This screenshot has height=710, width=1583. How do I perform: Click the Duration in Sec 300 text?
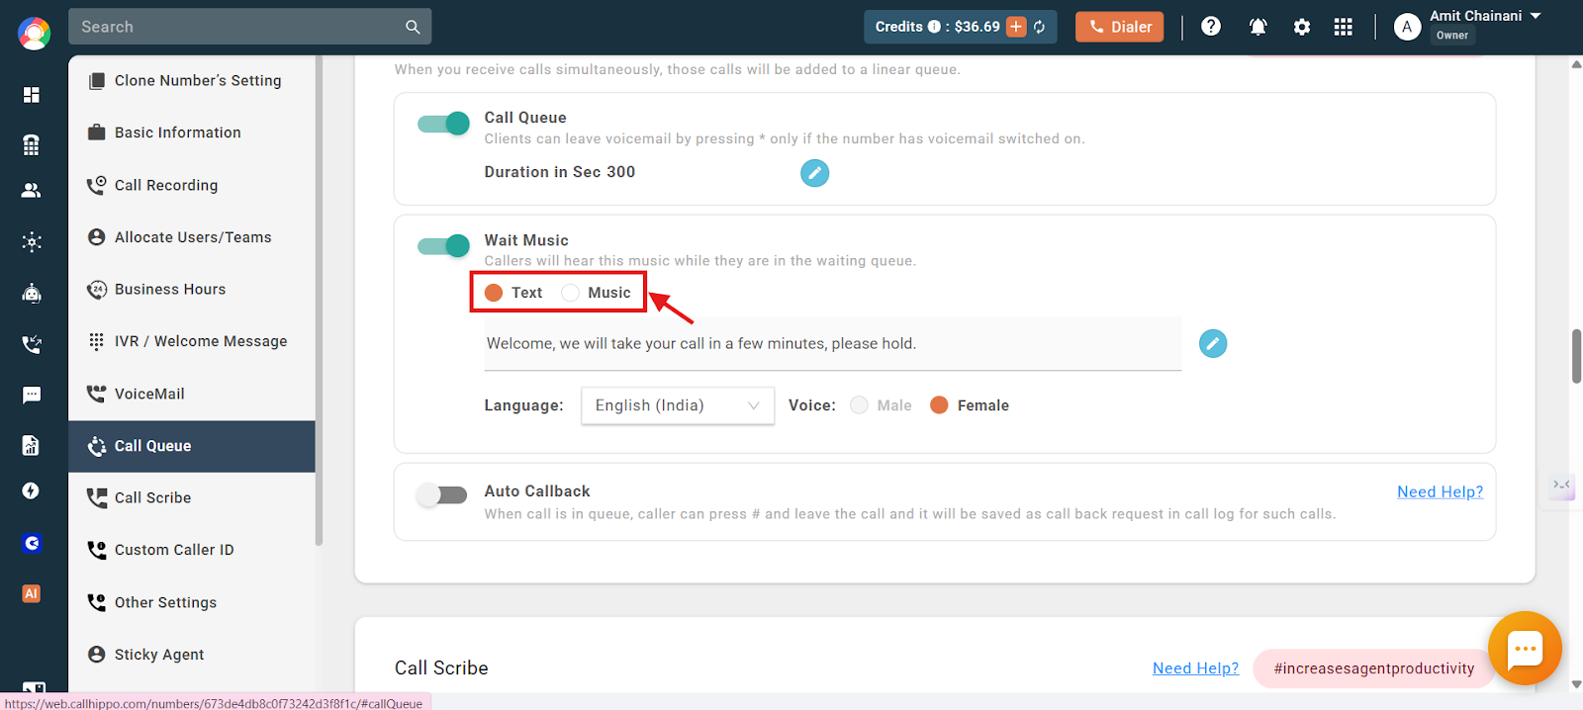[560, 172]
